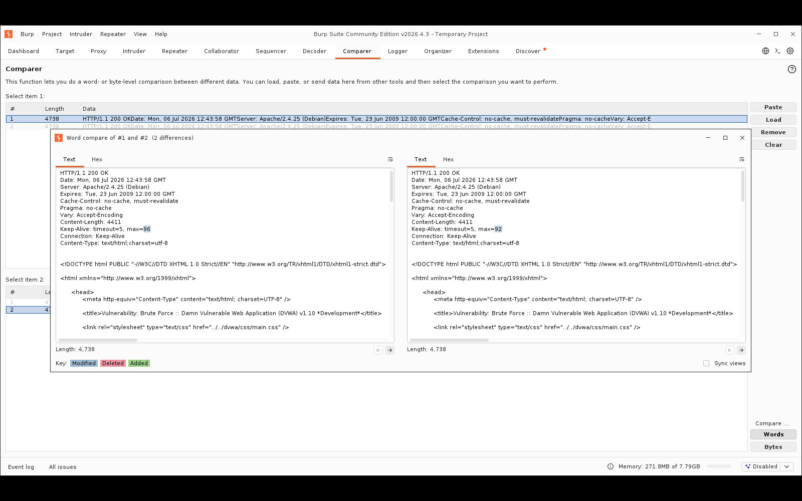The image size is (802, 501).
Task: Select right pane Hex tab
Action: (449, 159)
